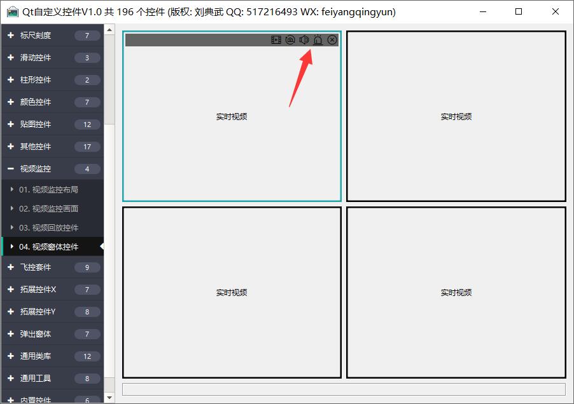This screenshot has width=574, height=404.
Task: Open 01. 视频监控布局 item
Action: click(x=48, y=190)
